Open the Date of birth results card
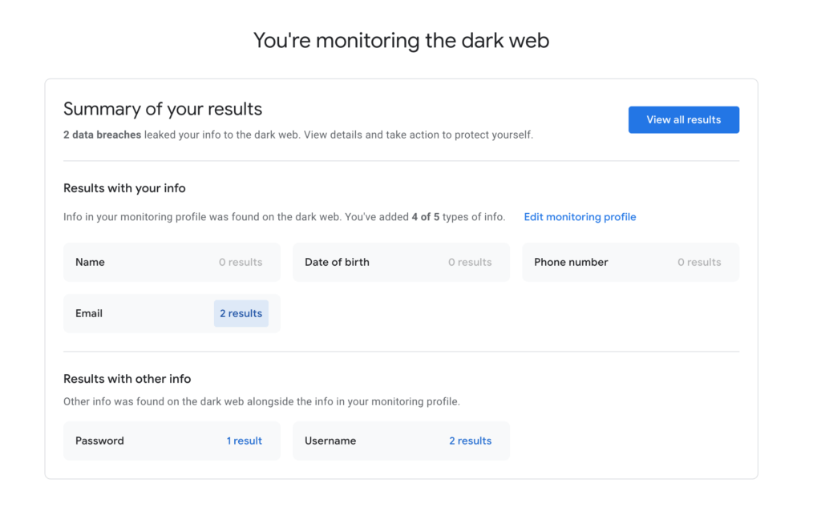This screenshot has height=511, width=821. click(401, 262)
